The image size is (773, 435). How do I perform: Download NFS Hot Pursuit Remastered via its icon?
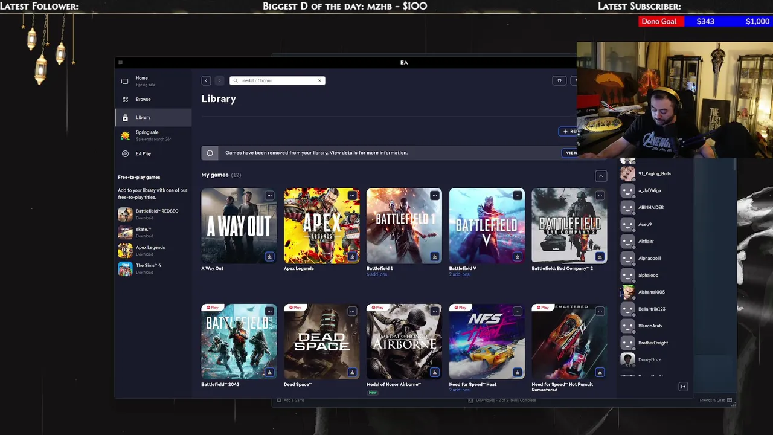[600, 372]
